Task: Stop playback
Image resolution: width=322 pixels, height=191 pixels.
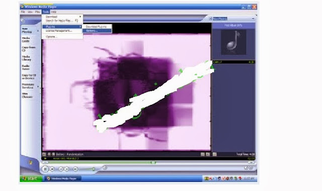Action: click(x=52, y=169)
